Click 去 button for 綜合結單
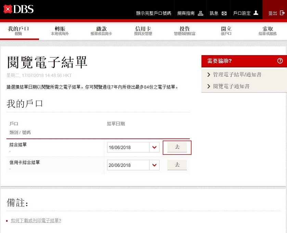Viewport: 287px width, 233px height. (x=177, y=147)
